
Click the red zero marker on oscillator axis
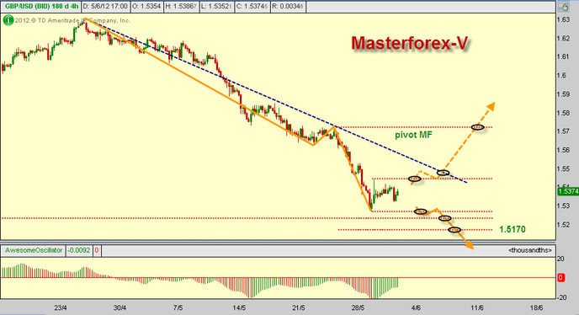[x=560, y=278]
